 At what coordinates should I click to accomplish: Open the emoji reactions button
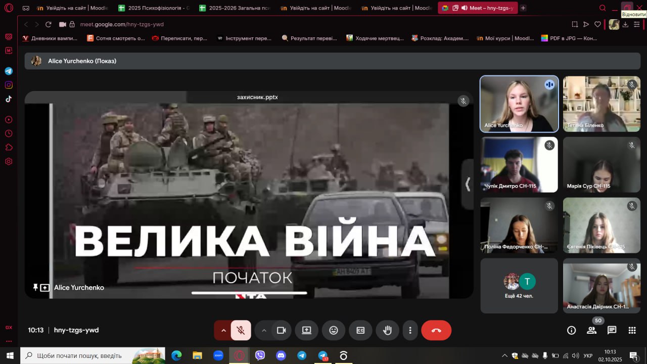tap(333, 330)
